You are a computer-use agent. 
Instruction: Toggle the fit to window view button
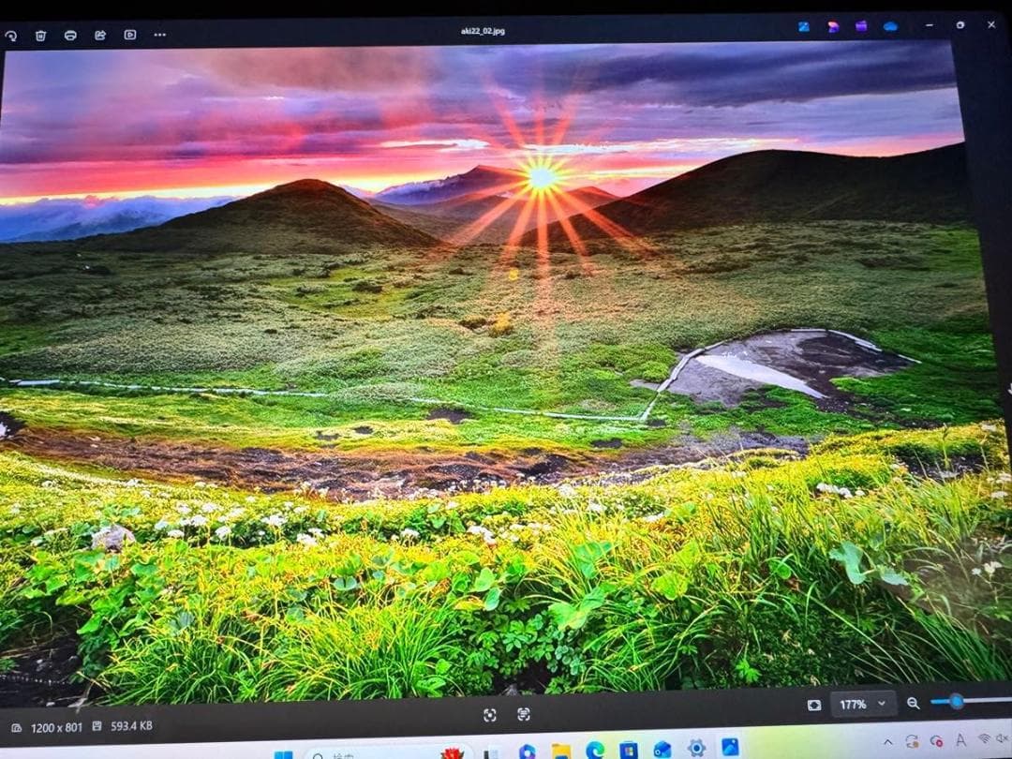click(x=813, y=705)
